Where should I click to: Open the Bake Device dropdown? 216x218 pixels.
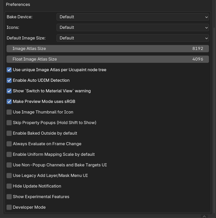click(133, 17)
